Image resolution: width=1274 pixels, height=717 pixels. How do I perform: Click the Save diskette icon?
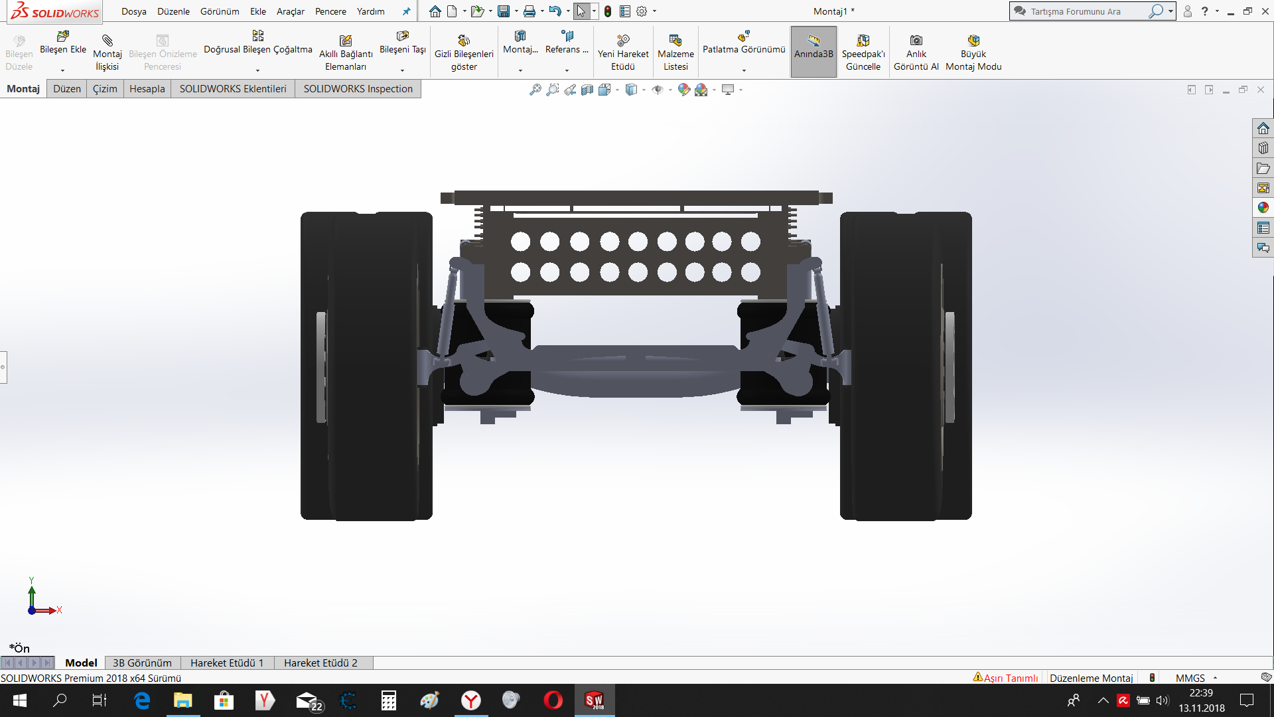pyautogui.click(x=504, y=11)
